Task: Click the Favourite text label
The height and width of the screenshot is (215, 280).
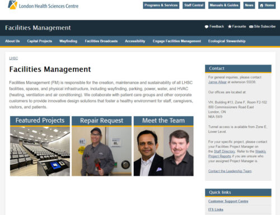Action: click(239, 26)
